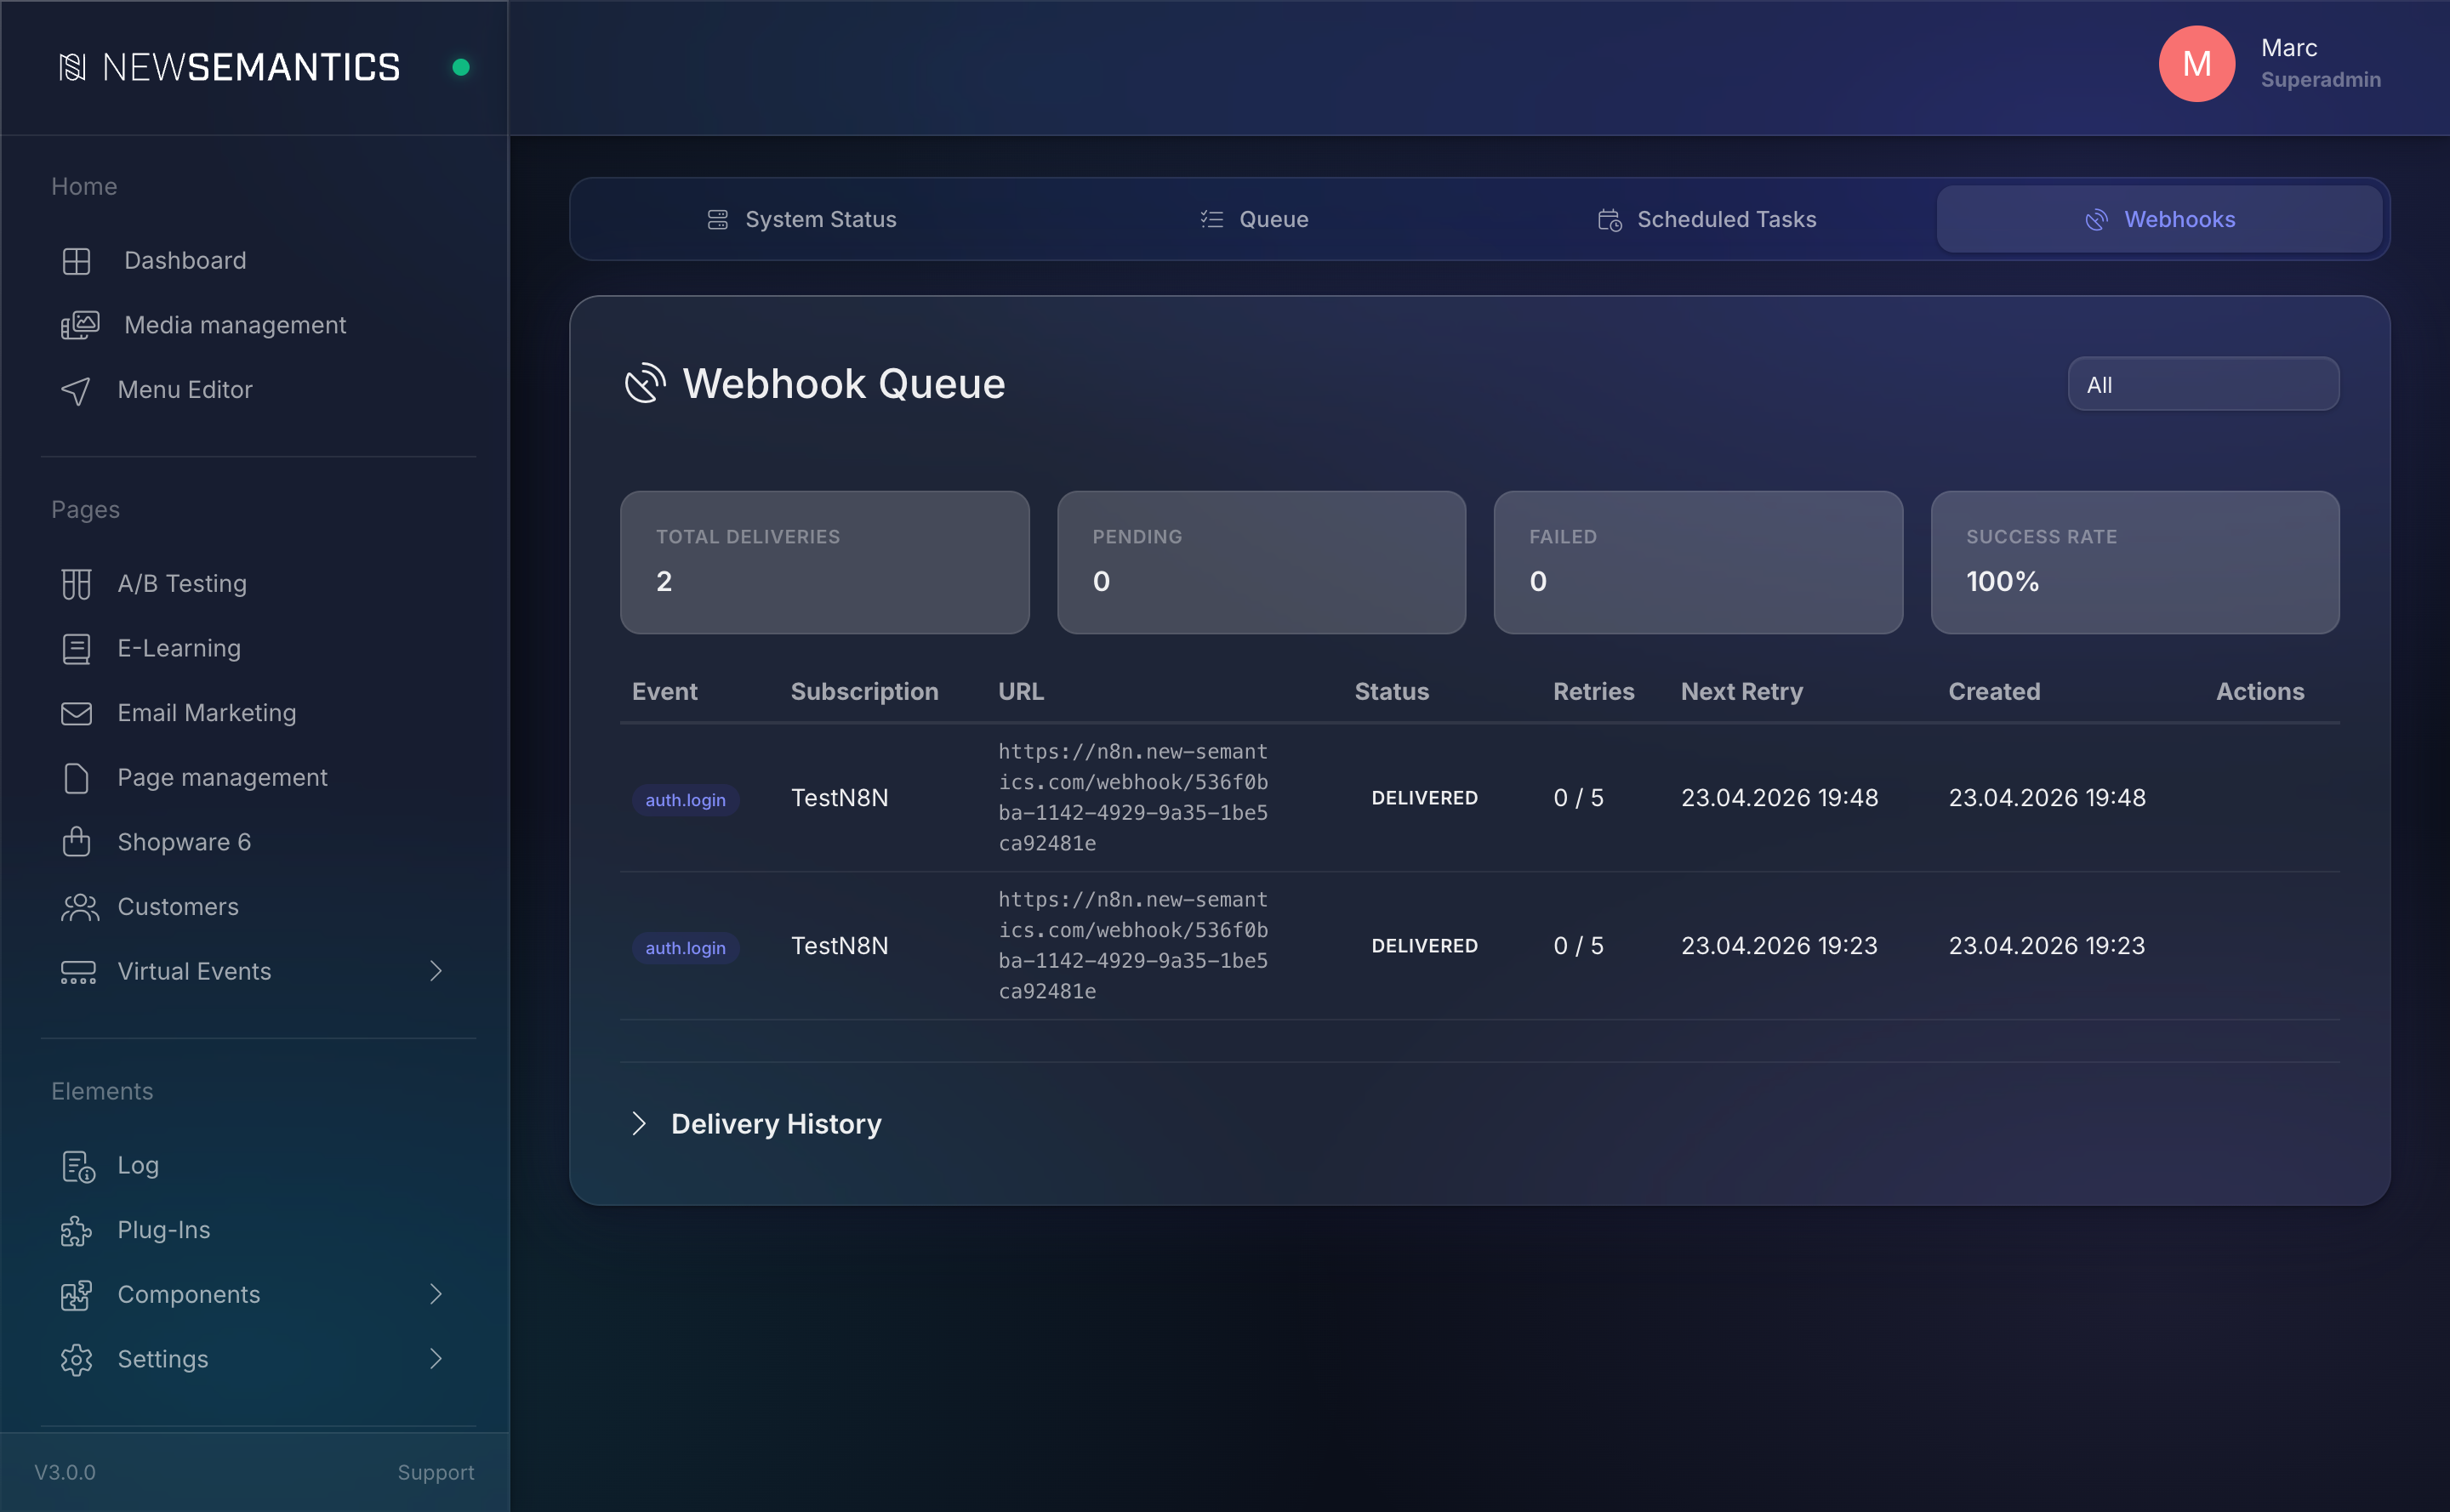Click the Scheduled Tasks calendar icon
Viewport: 2450px width, 1512px height.
1609,219
